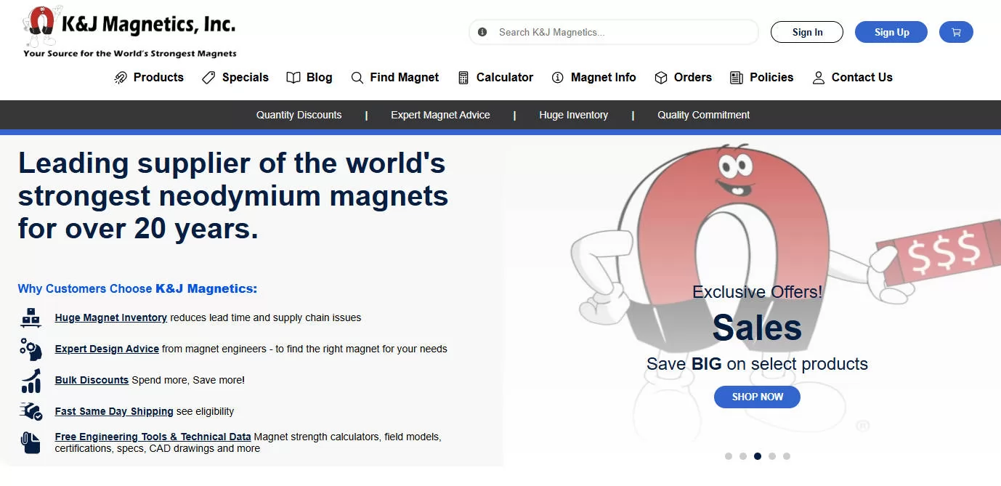The height and width of the screenshot is (486, 1001).
Task: Click Quantity Discounts in the dark bar
Action: [x=299, y=115]
